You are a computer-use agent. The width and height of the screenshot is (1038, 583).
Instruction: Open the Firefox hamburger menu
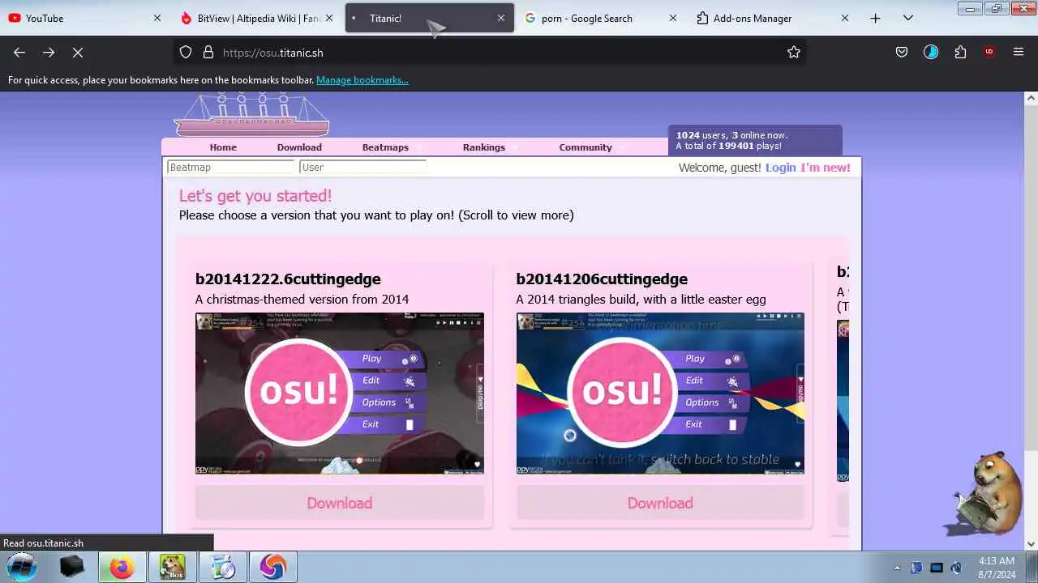pyautogui.click(x=1019, y=52)
